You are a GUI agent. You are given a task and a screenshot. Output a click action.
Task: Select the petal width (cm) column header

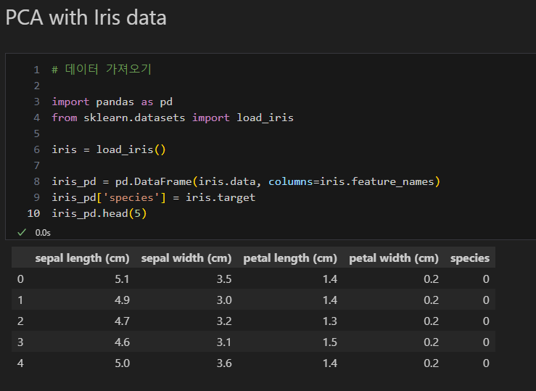[x=394, y=258]
